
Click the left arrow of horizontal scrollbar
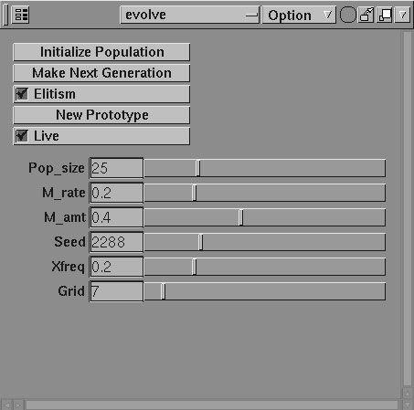click(x=7, y=405)
